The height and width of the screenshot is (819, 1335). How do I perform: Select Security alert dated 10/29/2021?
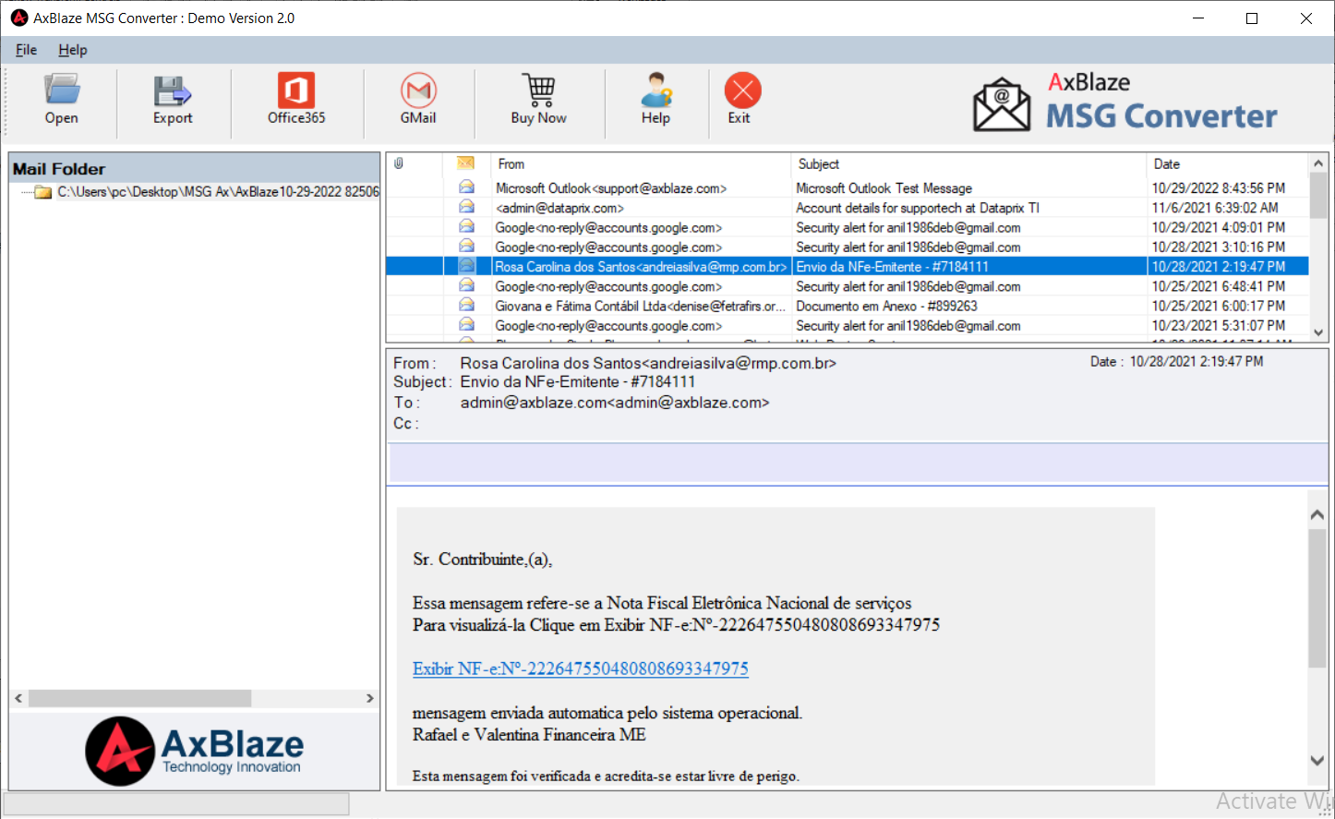tap(848, 227)
